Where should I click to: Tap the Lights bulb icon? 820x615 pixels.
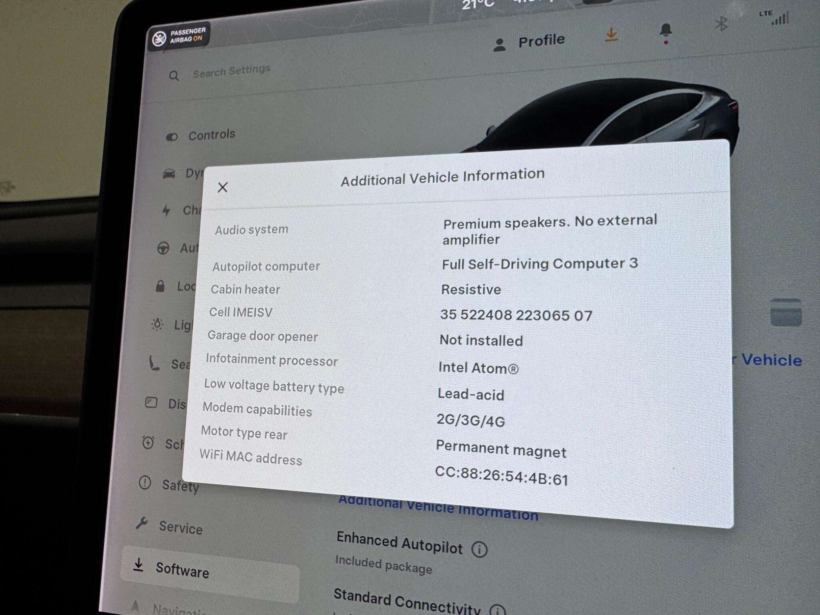click(157, 324)
